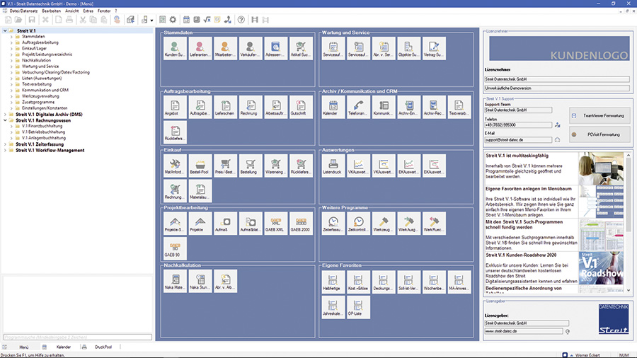Click the TeamViewer Fernwartung button
Screen dimensions: 637x358
pos(599,116)
